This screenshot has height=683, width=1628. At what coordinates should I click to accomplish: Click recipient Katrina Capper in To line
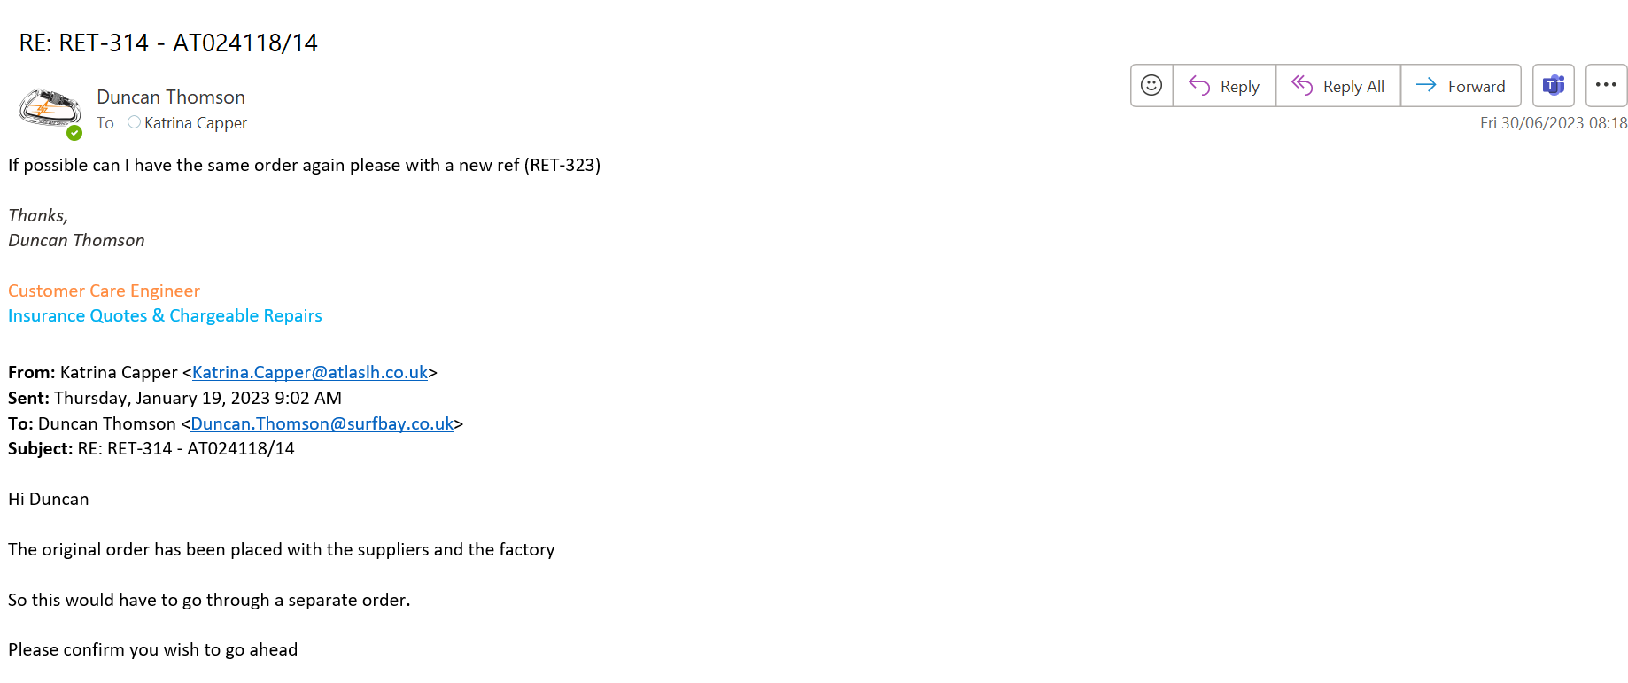(x=196, y=123)
